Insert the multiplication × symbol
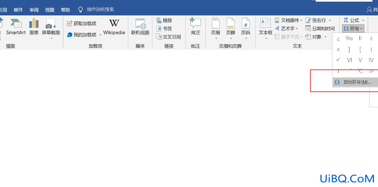Image resolution: width=378 pixels, height=187 pixels. click(339, 50)
